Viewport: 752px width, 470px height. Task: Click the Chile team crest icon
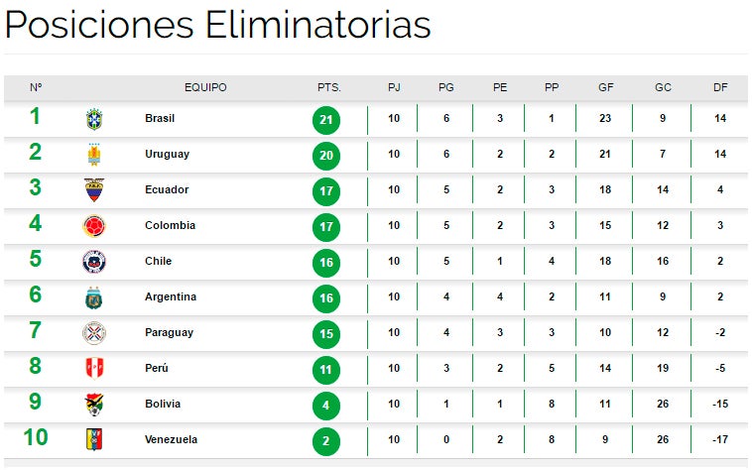(94, 262)
